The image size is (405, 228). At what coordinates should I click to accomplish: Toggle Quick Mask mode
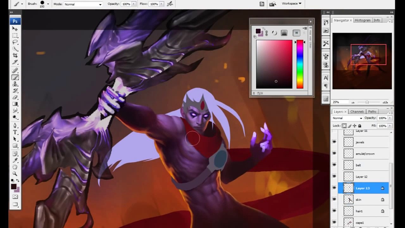pos(15,197)
